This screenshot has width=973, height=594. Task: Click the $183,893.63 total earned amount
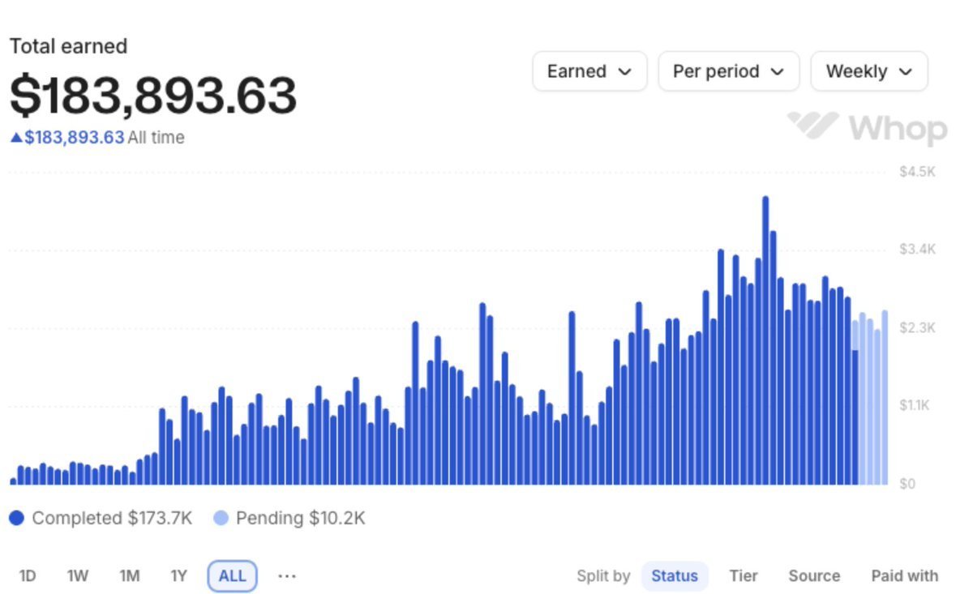tap(153, 95)
